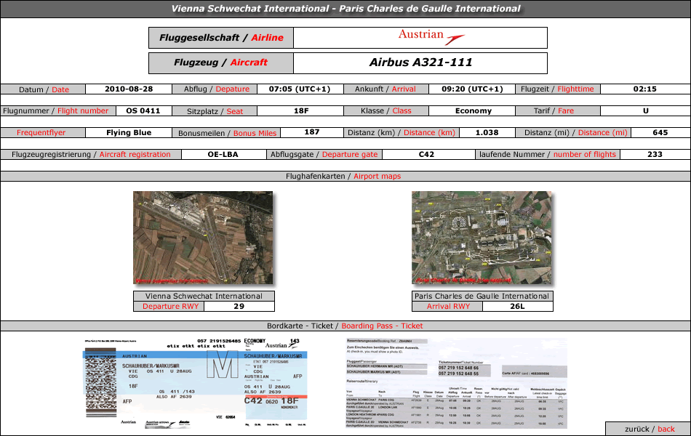Click the Departure RWY label
This screenshot has width=691, height=436.
click(x=170, y=306)
